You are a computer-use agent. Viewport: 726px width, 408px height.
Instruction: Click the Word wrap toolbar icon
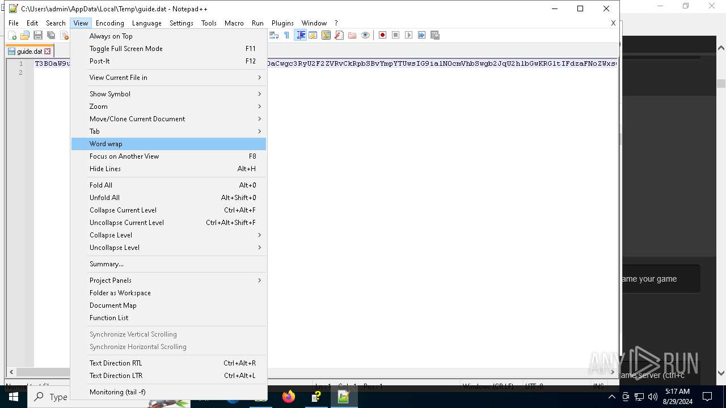(x=273, y=35)
